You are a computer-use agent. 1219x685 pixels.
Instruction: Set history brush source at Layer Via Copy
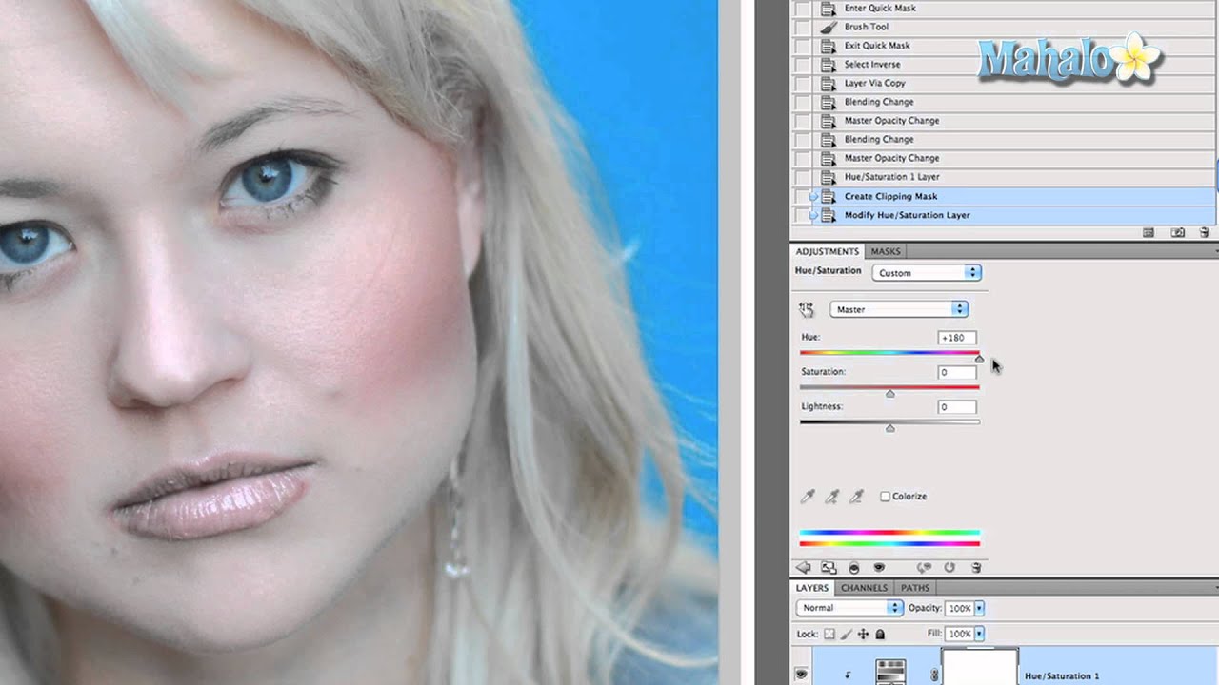(x=802, y=83)
